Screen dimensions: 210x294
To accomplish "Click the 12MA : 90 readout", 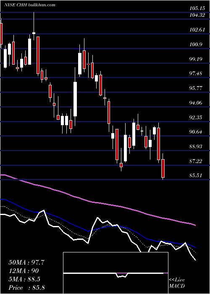I will tap(24, 271).
